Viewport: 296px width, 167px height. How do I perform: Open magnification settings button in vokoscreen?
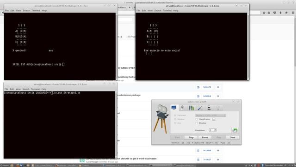(214, 119)
